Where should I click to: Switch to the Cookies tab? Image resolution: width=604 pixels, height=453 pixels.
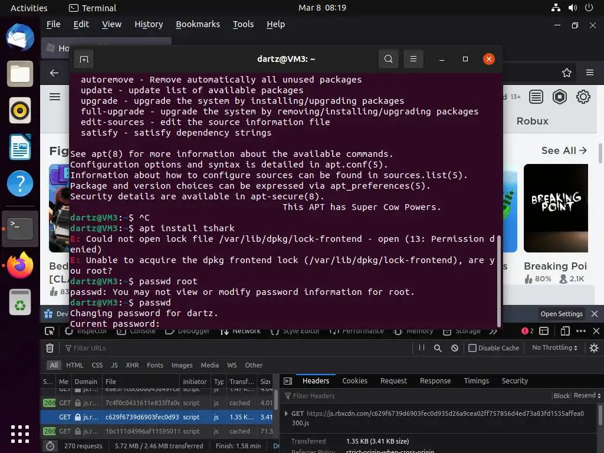point(354,381)
